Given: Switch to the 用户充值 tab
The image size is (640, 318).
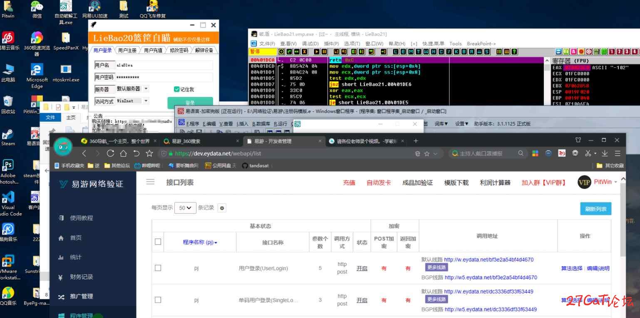Looking at the screenshot, I should tap(153, 50).
